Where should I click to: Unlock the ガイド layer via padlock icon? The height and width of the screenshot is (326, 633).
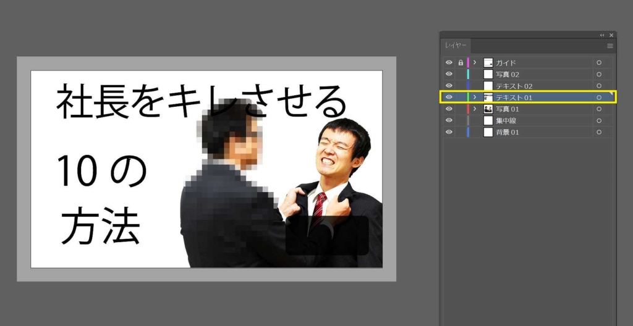click(x=461, y=63)
